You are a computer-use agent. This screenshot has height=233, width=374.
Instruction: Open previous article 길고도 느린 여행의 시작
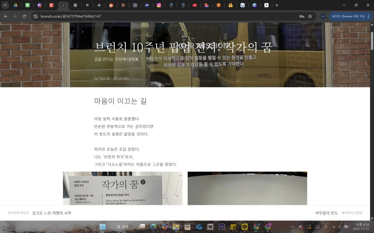pyautogui.click(x=51, y=213)
